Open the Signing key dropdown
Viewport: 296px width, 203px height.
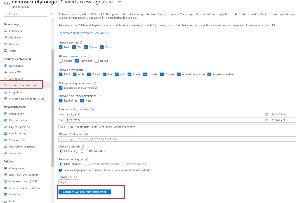(x=69, y=182)
